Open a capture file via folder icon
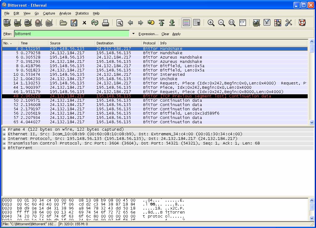The image size is (316, 228). pos(63,23)
